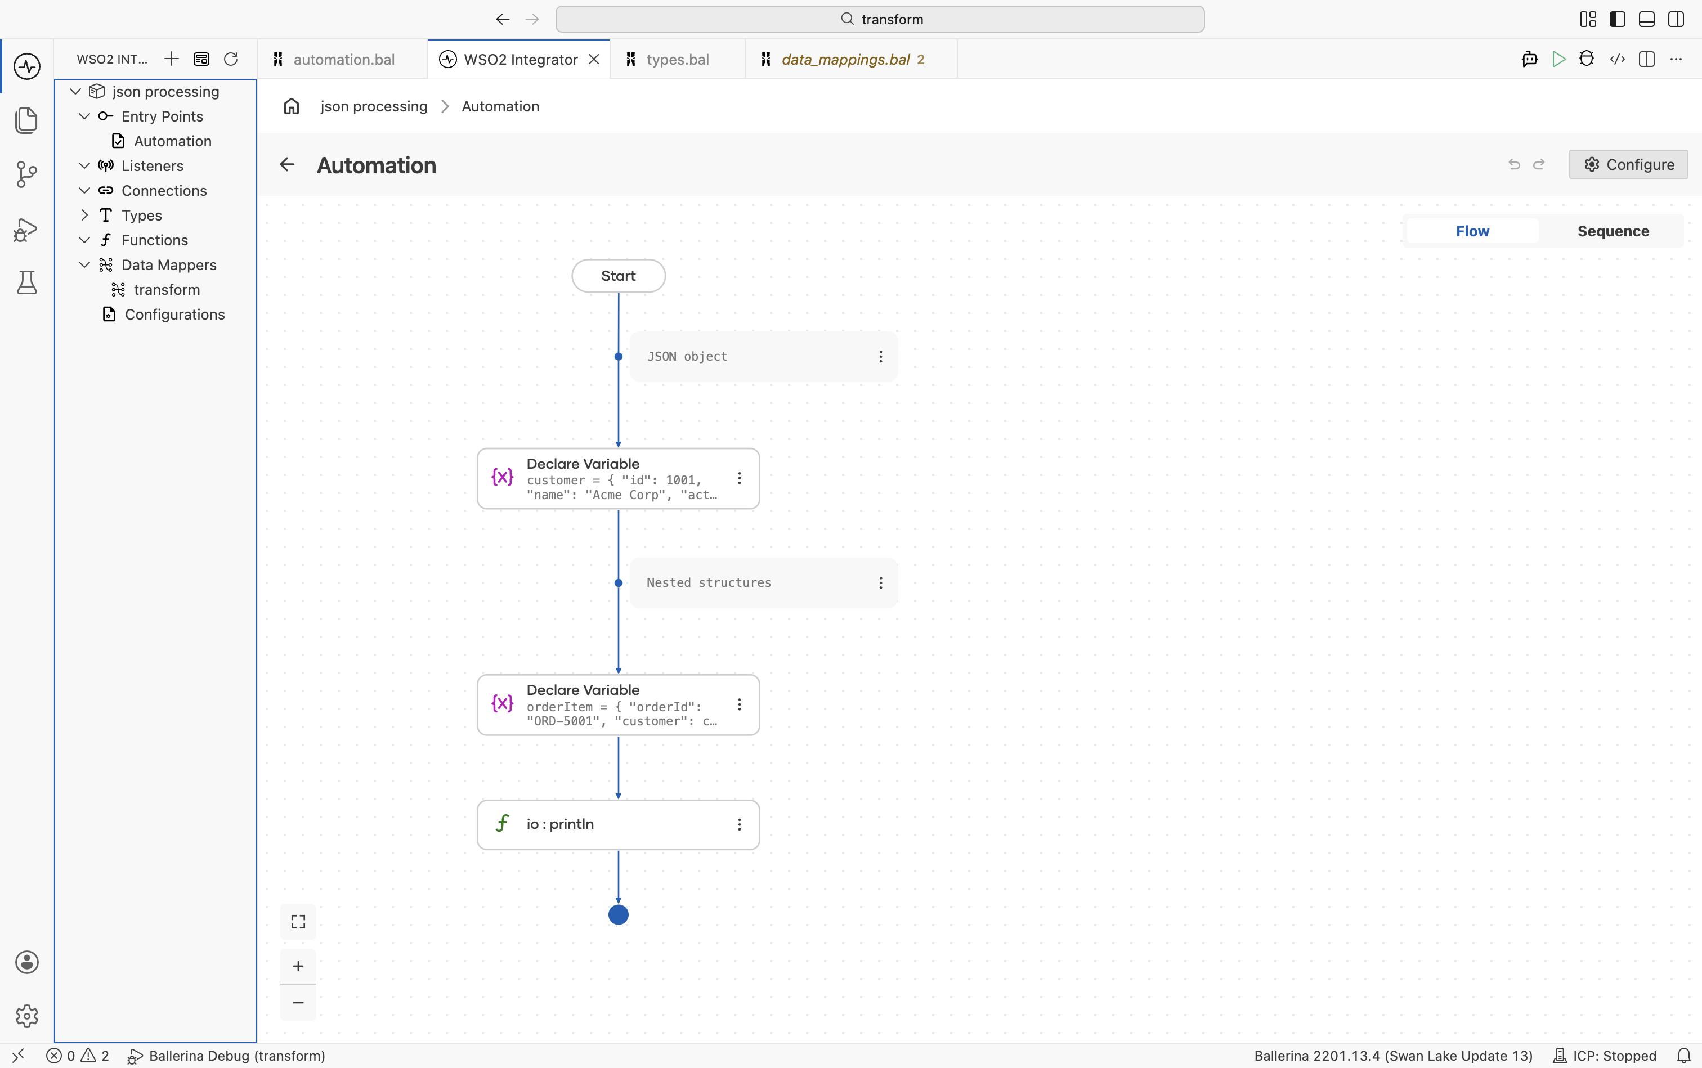This screenshot has width=1702, height=1068.
Task: Open the Source Control icon
Action: (27, 174)
